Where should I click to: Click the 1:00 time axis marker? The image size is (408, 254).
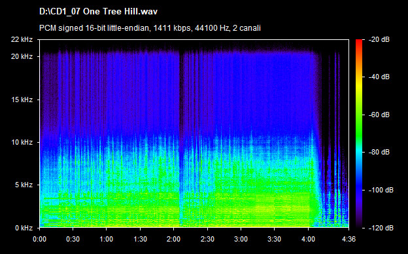point(106,239)
